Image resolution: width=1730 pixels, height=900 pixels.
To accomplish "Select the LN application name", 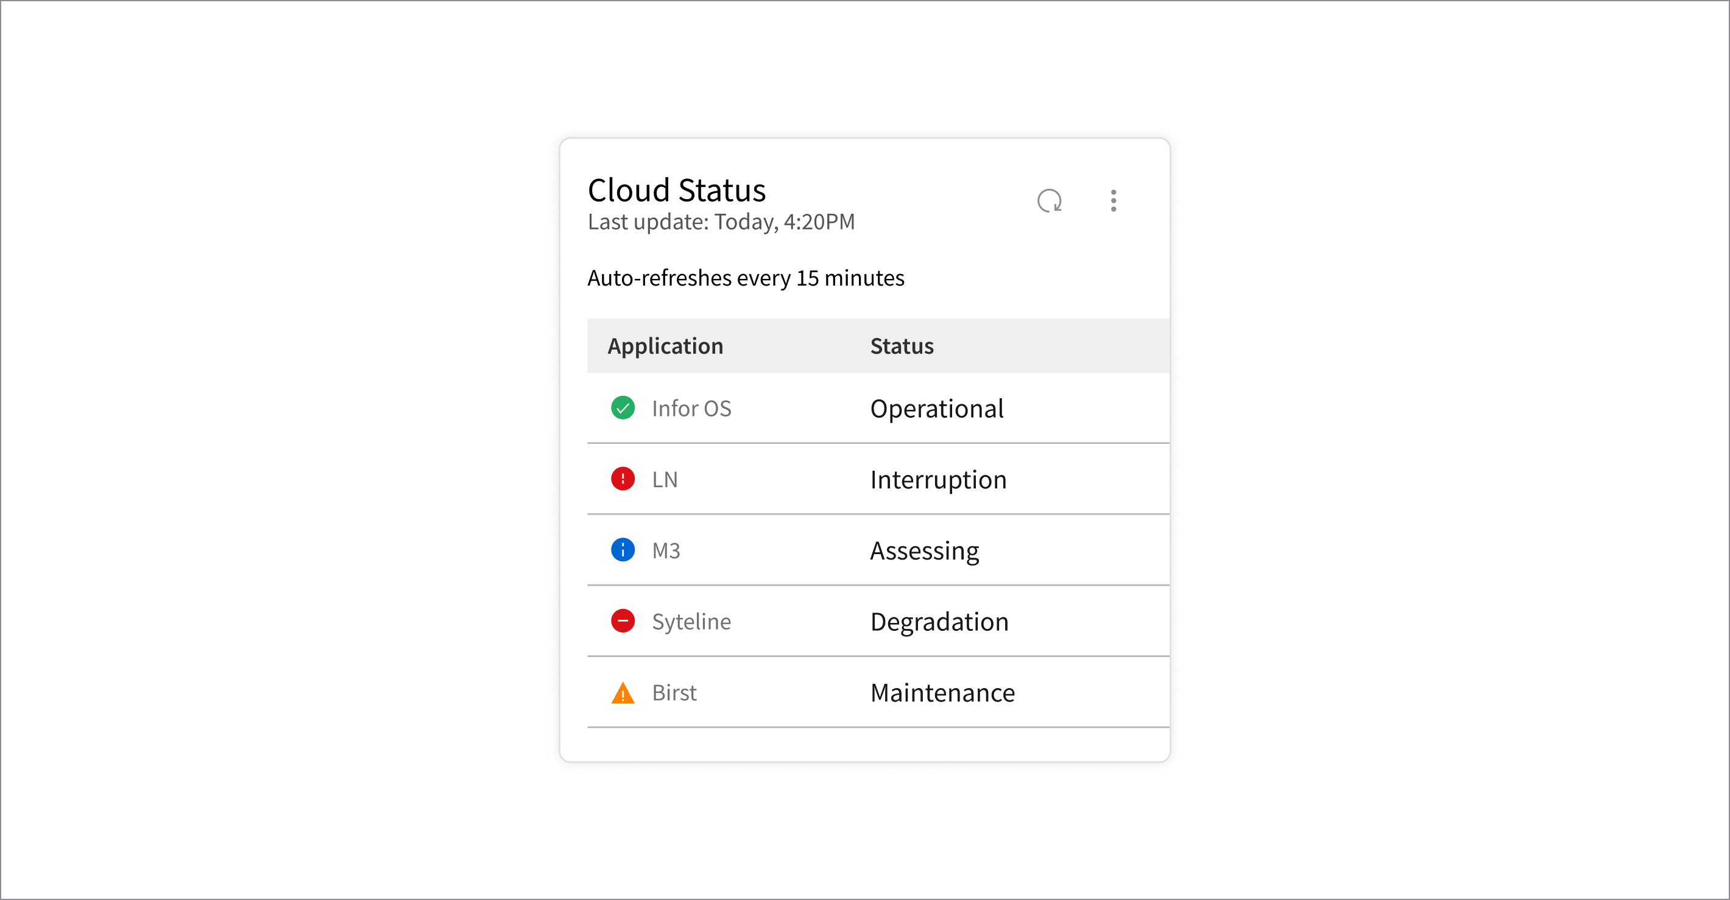I will pyautogui.click(x=665, y=480).
